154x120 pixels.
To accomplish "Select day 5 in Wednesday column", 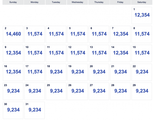I will click(x=78, y=34).
